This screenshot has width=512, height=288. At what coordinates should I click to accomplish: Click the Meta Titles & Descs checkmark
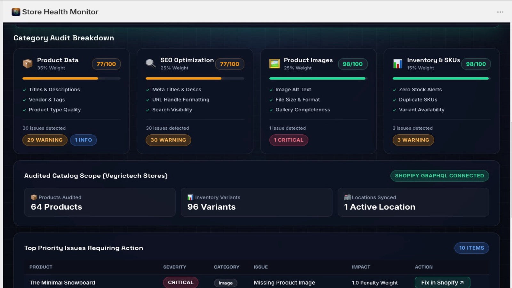click(148, 90)
